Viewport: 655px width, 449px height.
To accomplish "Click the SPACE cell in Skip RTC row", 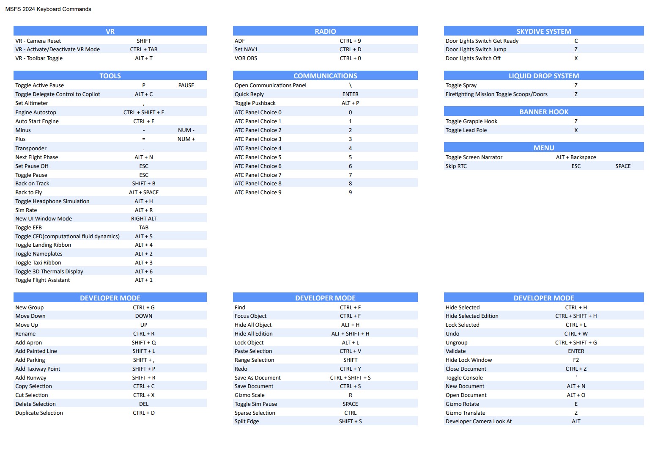I will [623, 166].
